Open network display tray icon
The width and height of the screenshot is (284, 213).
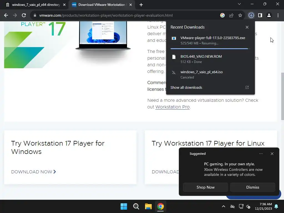[x=241, y=206]
